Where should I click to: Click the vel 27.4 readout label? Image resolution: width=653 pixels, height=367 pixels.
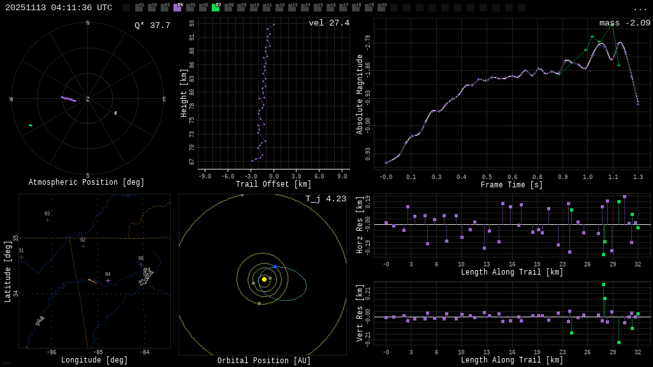(328, 24)
